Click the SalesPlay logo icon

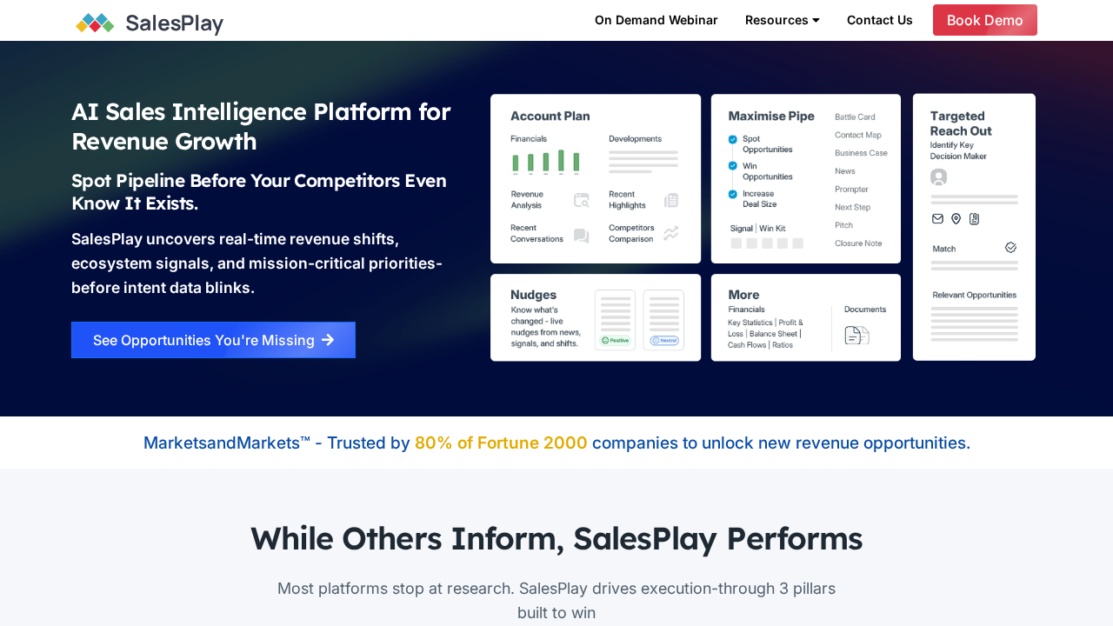95,23
